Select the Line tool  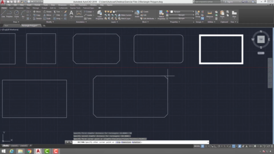click(3, 14)
